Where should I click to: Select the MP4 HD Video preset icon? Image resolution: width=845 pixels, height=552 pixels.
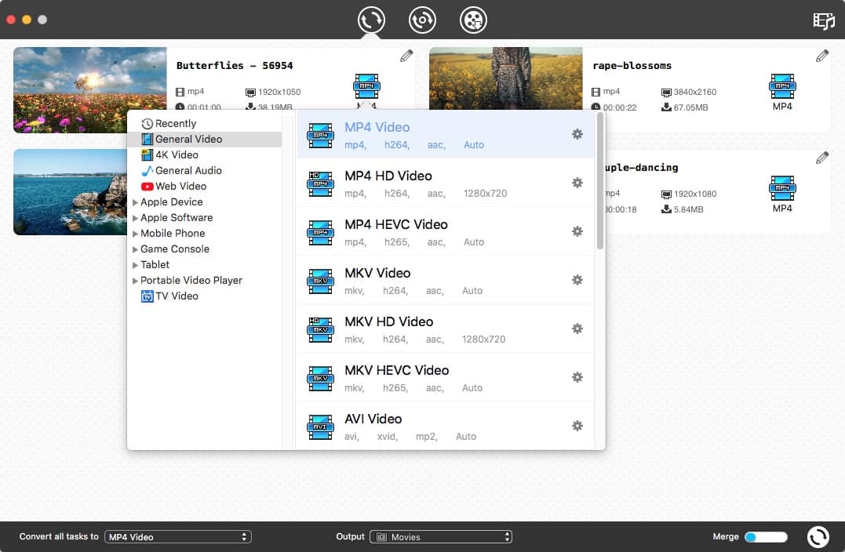click(320, 183)
